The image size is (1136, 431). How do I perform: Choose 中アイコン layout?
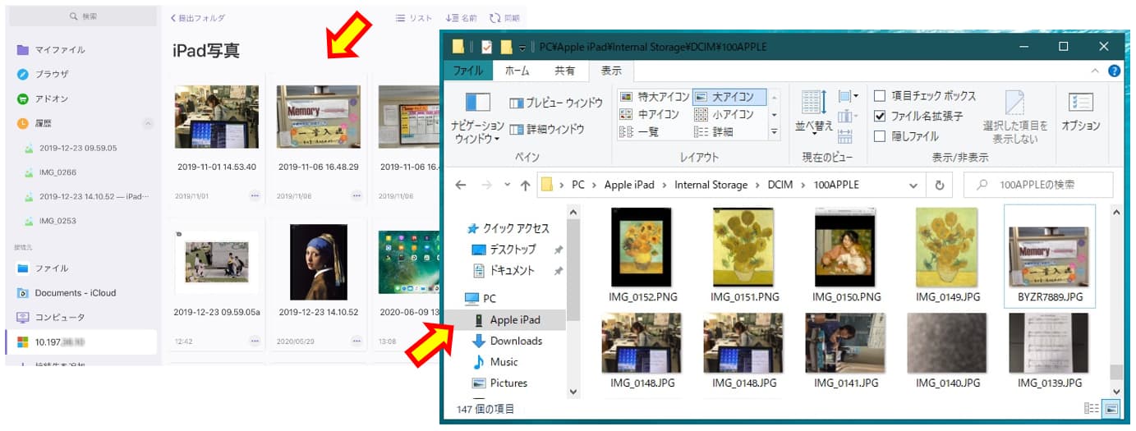649,114
